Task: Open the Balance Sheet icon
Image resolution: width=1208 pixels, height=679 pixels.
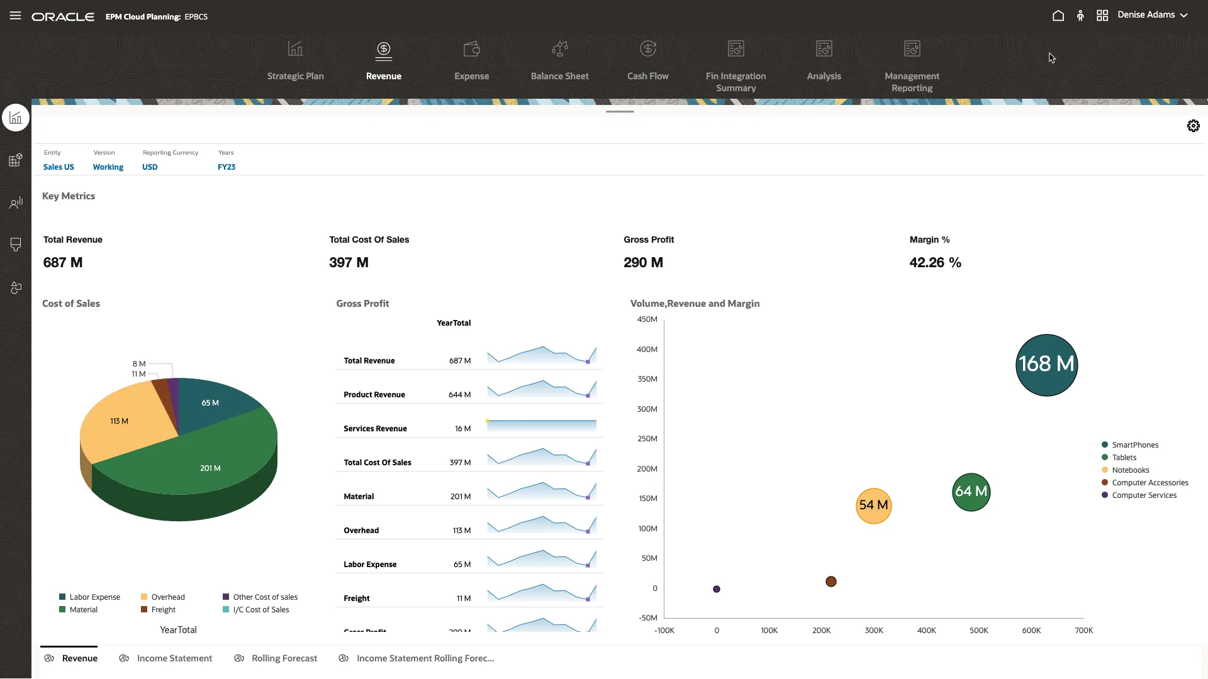Action: point(560,60)
